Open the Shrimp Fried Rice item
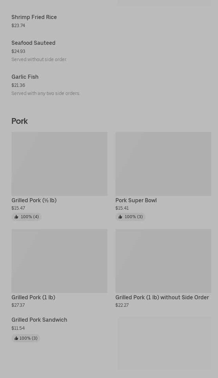 34,17
